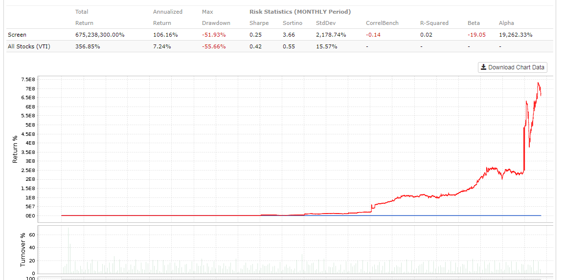
Task: Click the 7.5E8 tick on the return axis
Action: coord(42,80)
